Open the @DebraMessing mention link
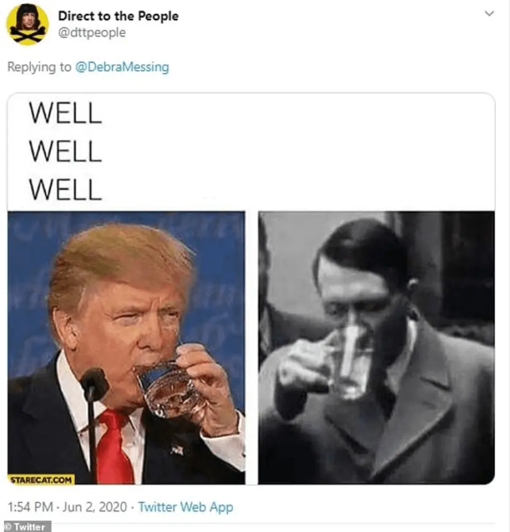 pos(122,67)
